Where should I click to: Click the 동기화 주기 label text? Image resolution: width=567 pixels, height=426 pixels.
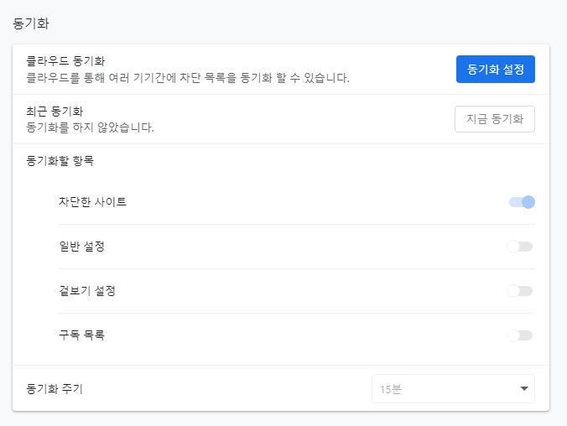click(x=55, y=389)
